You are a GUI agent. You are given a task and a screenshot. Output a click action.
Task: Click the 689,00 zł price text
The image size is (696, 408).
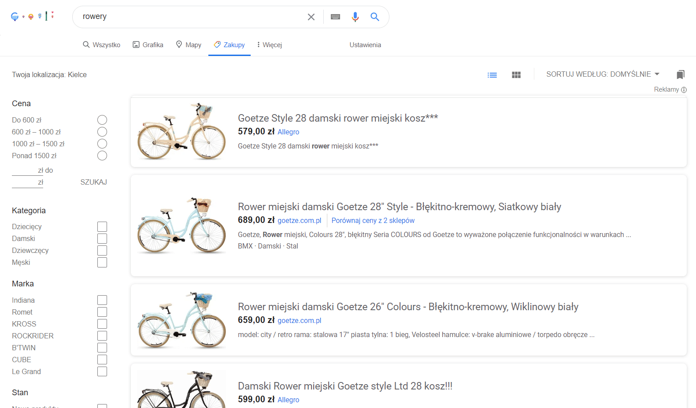coord(256,220)
